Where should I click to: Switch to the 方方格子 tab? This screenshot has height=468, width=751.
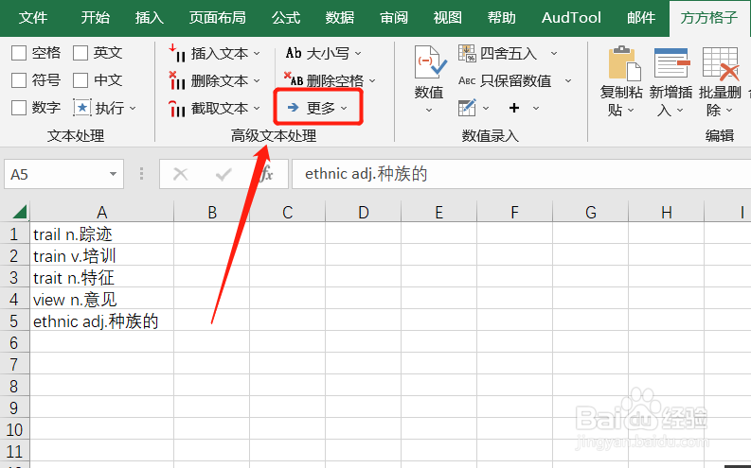708,18
